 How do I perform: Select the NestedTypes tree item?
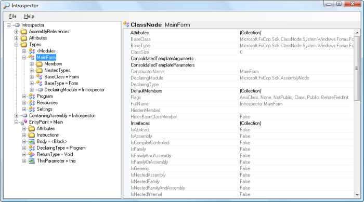[x=57, y=70]
